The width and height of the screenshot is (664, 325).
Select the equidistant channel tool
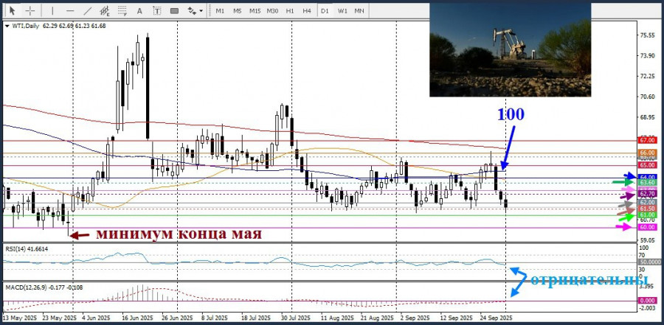click(105, 11)
